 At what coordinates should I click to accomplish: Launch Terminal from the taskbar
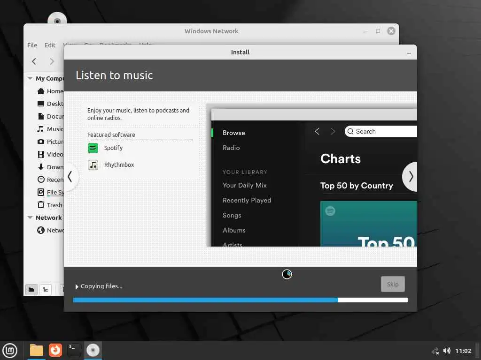[x=74, y=351]
